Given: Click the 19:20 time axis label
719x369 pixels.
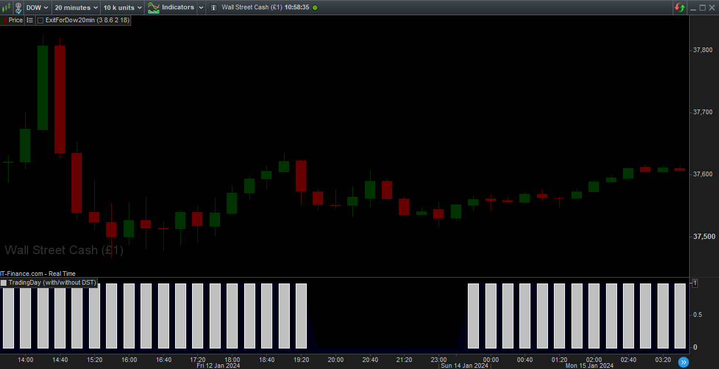Looking at the screenshot, I should coord(302,360).
